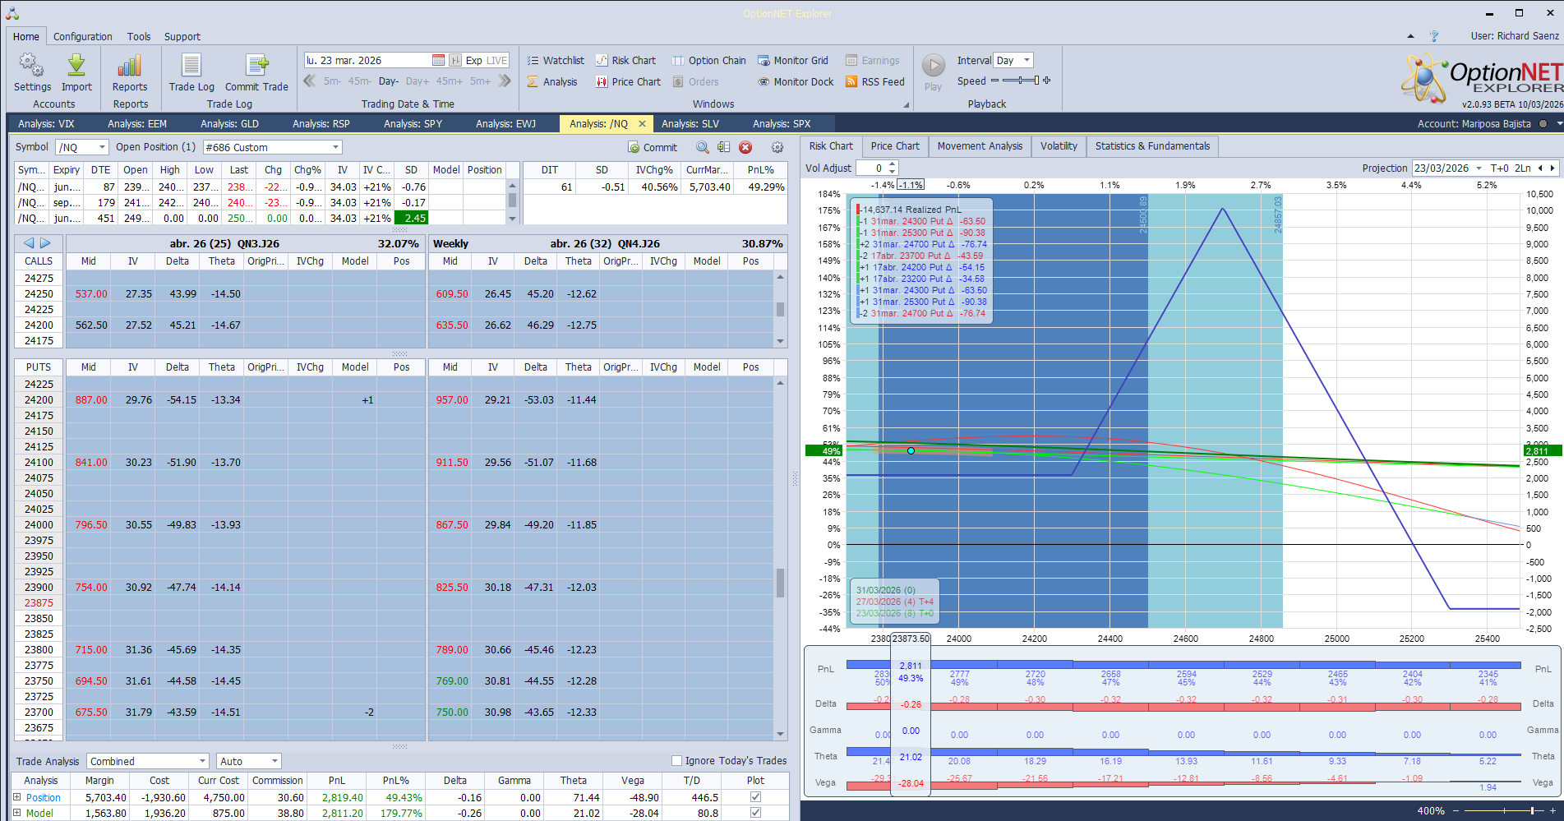Open the RSS Feed window
Image resolution: width=1564 pixels, height=821 pixels.
click(874, 81)
